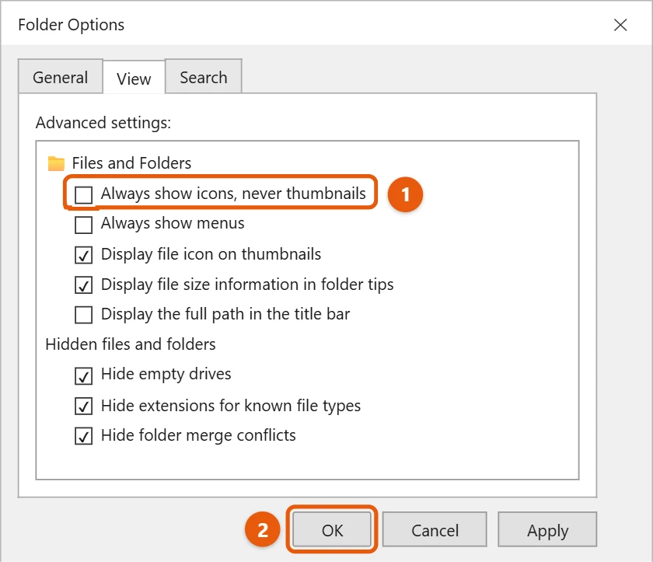
Task: Open the Search tab
Action: 204,77
